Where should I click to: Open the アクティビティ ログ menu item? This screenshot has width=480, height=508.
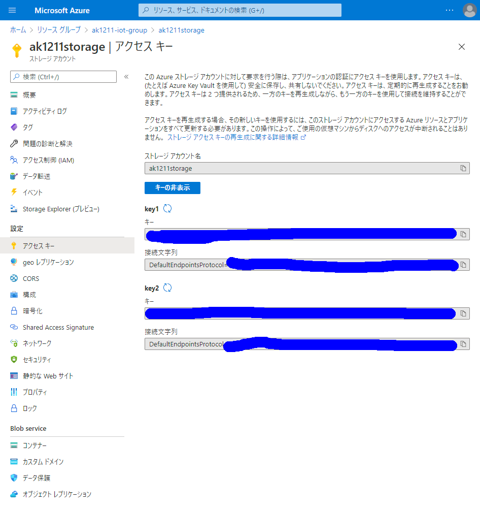coord(45,111)
